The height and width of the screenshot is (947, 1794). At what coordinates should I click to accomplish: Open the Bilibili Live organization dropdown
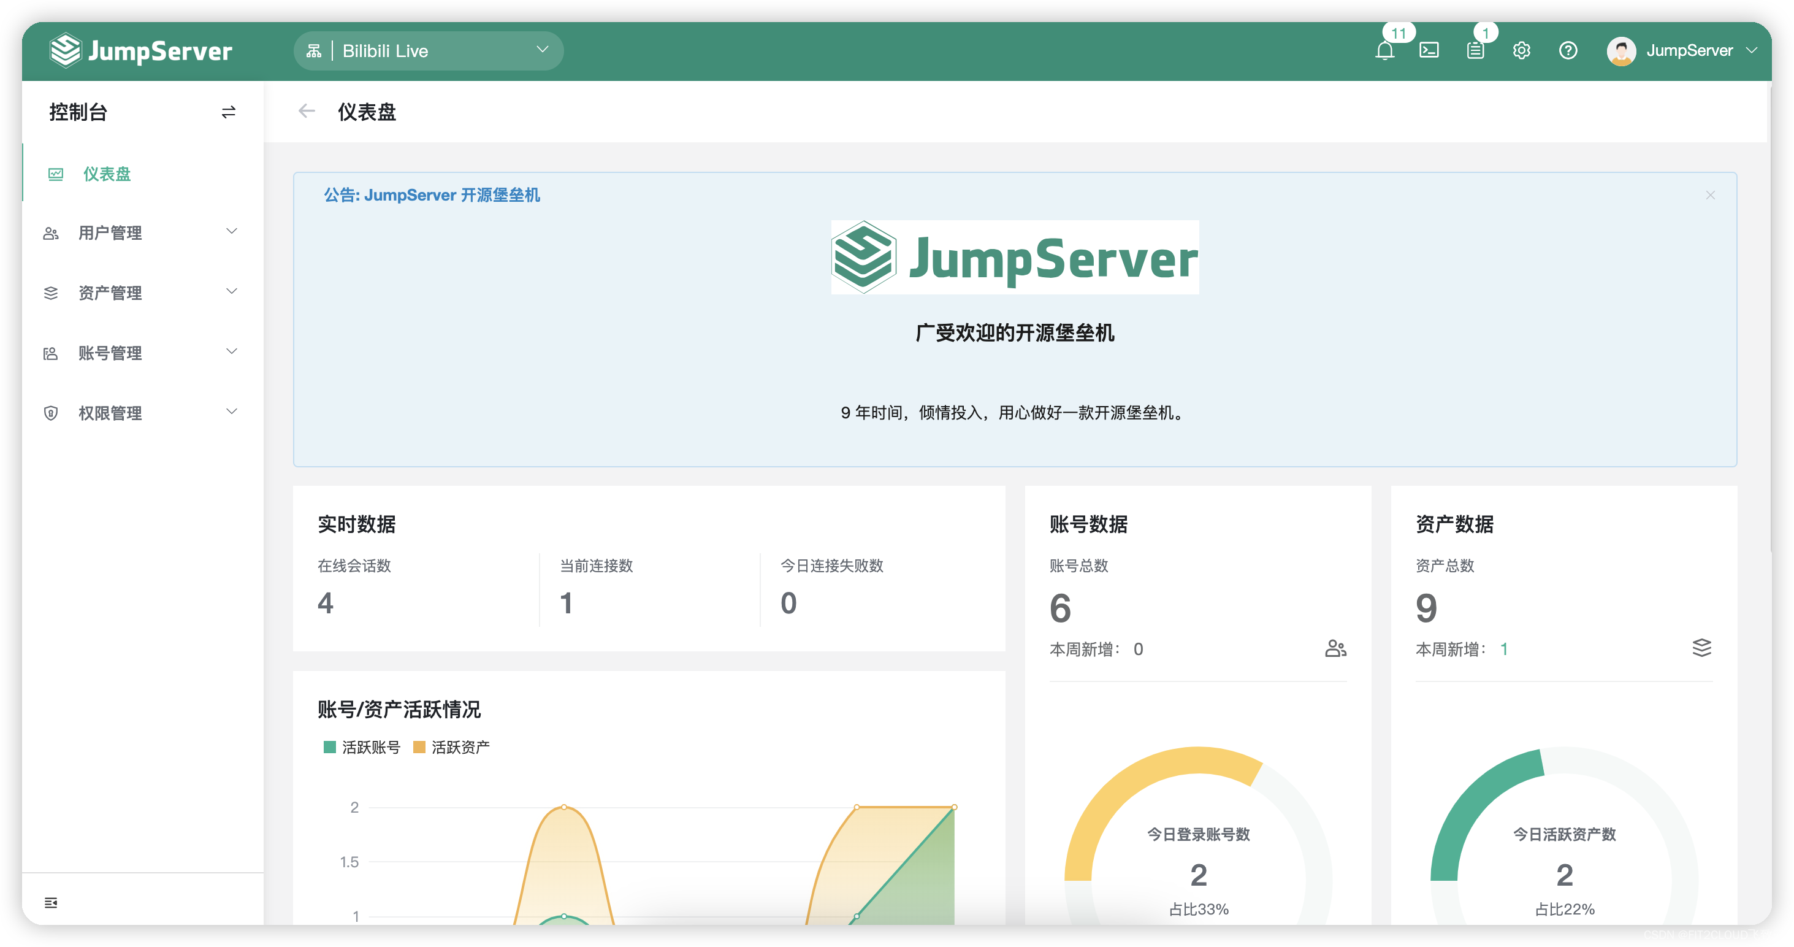point(427,50)
